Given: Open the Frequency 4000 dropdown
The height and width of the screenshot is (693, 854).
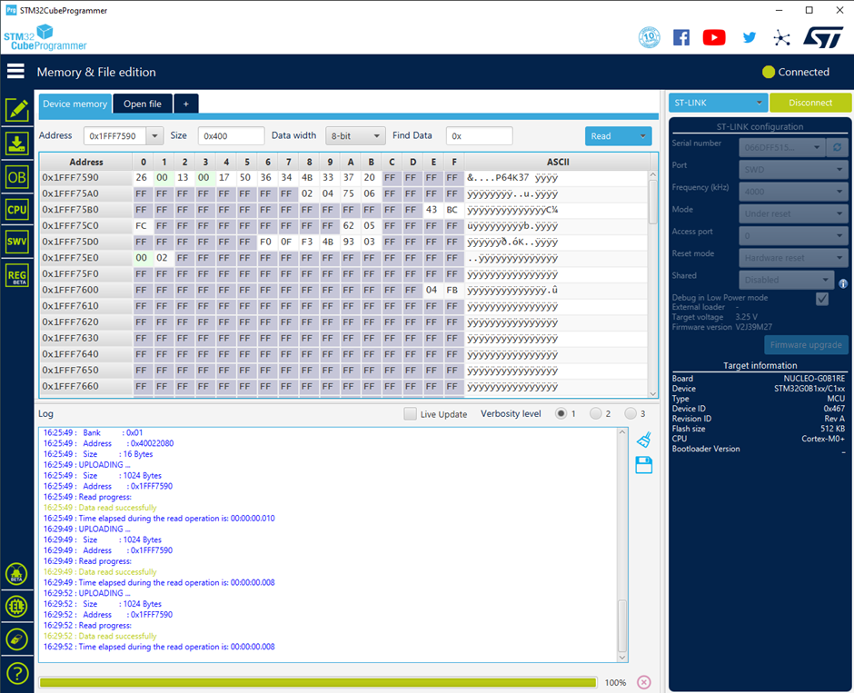Looking at the screenshot, I should click(793, 192).
